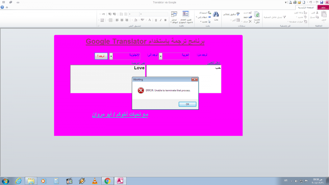Click numbered list icon in text formatting

click(x=121, y=14)
